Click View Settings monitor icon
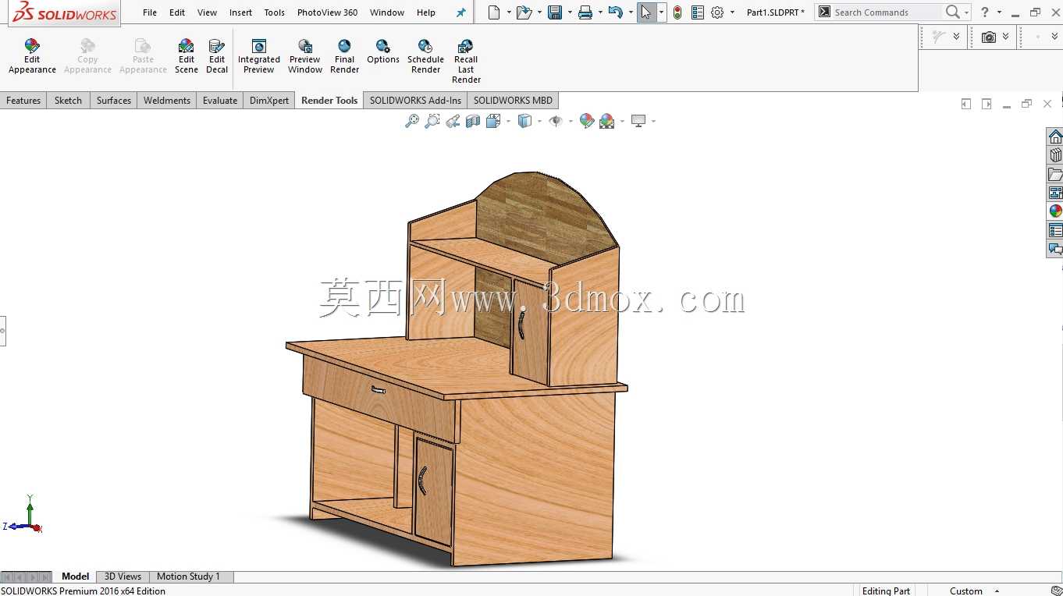The width and height of the screenshot is (1063, 596). (638, 121)
